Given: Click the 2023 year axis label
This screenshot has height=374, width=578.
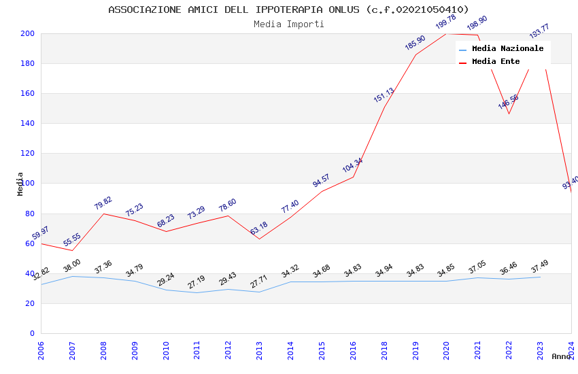Looking at the screenshot, I should click(x=541, y=350).
